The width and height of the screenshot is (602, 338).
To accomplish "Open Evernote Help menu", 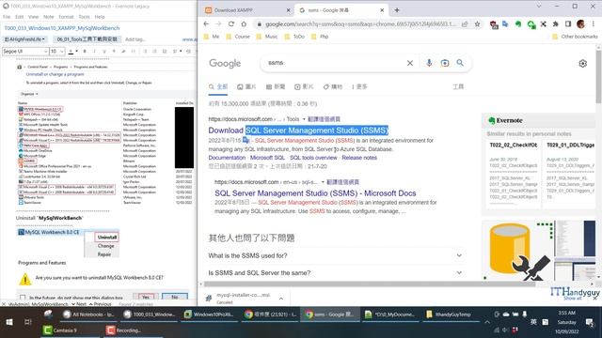I will 100,17.
